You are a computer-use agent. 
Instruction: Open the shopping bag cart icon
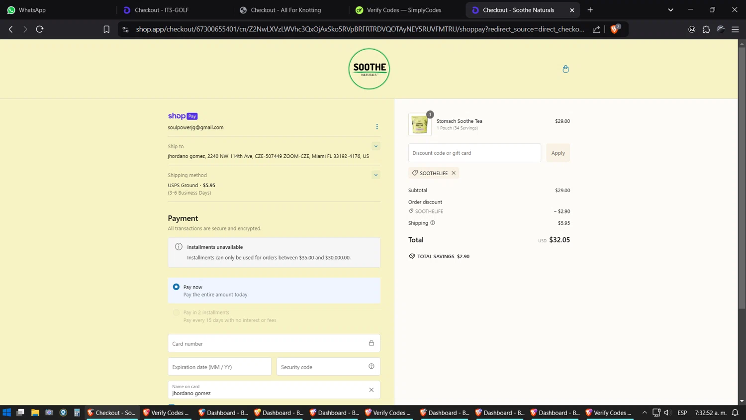(x=565, y=69)
